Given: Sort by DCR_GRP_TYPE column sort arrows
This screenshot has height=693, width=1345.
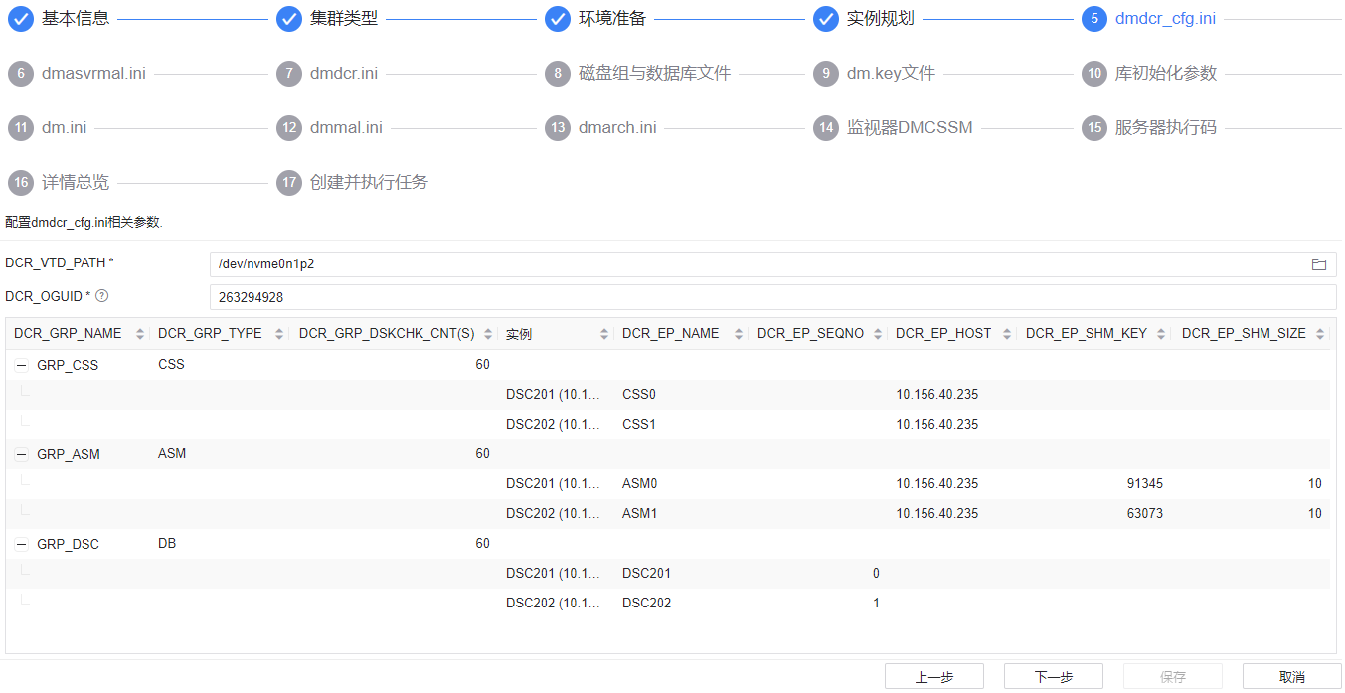Looking at the screenshot, I should (x=279, y=334).
